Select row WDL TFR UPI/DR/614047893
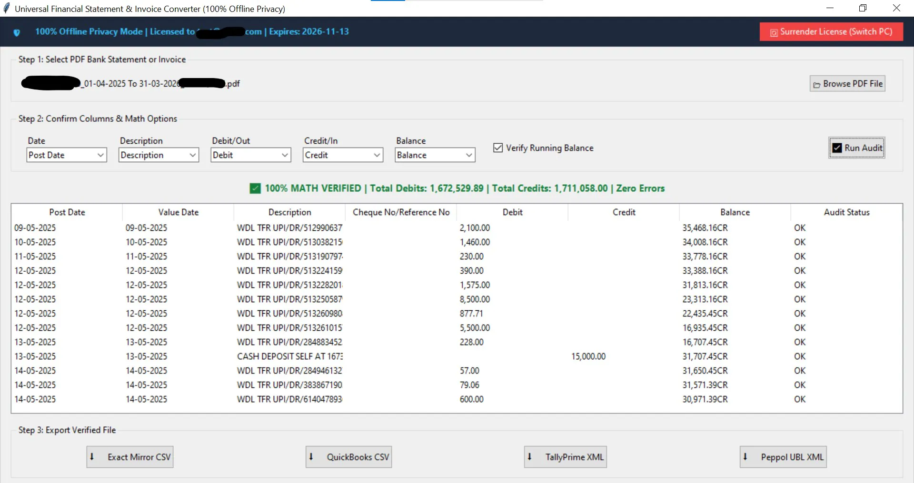Image resolution: width=914 pixels, height=483 pixels. [457, 399]
